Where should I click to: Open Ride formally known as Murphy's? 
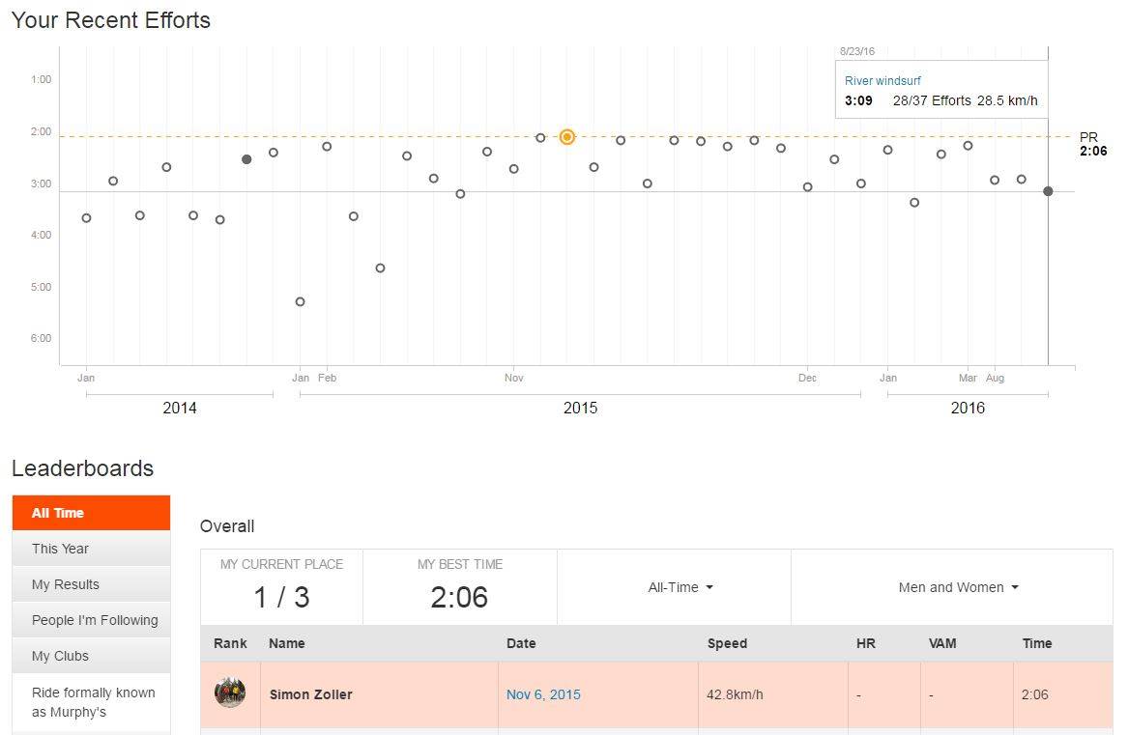pos(91,702)
